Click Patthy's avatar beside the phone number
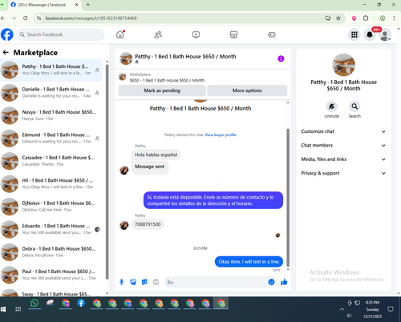The height and width of the screenshot is (322, 401). tap(124, 225)
